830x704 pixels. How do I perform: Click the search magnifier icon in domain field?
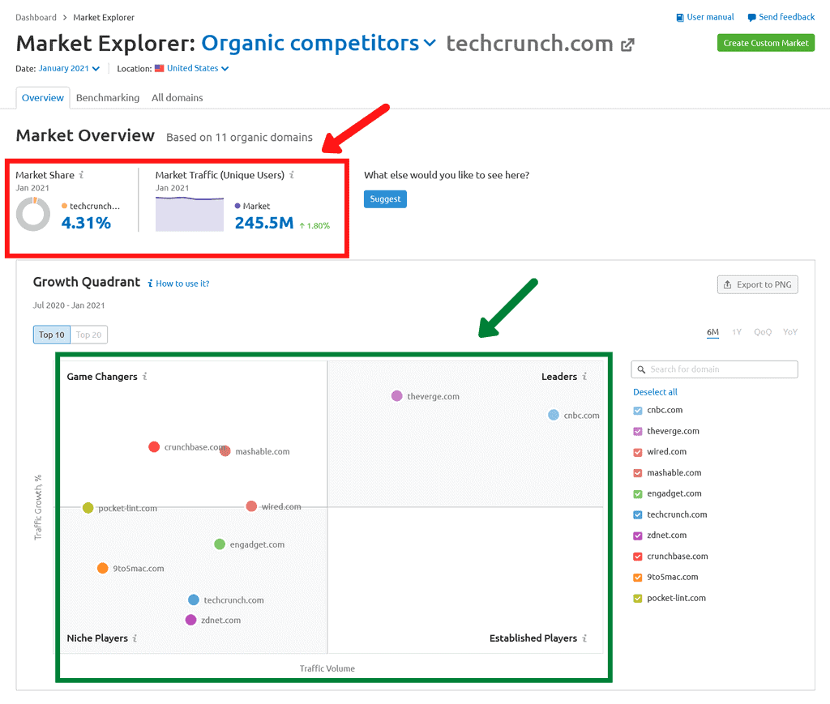pos(641,369)
